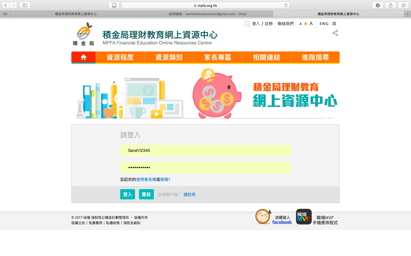Click Safari's sidebar toggle icon
Image resolution: width=411 pixels, height=256 pixels.
coord(25,5)
